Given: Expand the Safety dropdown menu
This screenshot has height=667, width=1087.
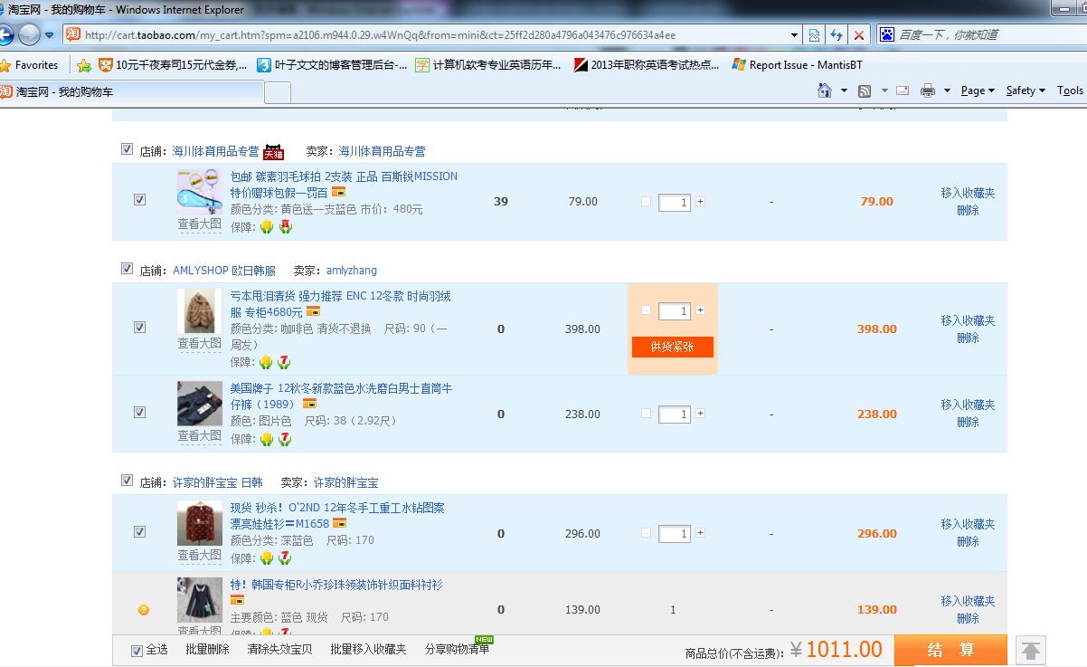Looking at the screenshot, I should [x=1026, y=91].
